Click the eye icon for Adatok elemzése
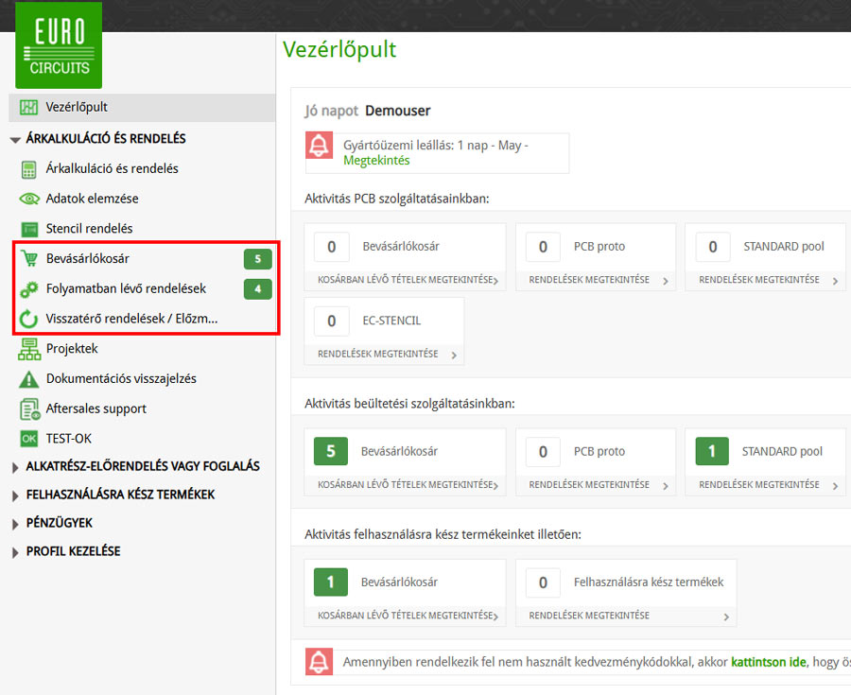The image size is (851, 695). click(x=28, y=199)
